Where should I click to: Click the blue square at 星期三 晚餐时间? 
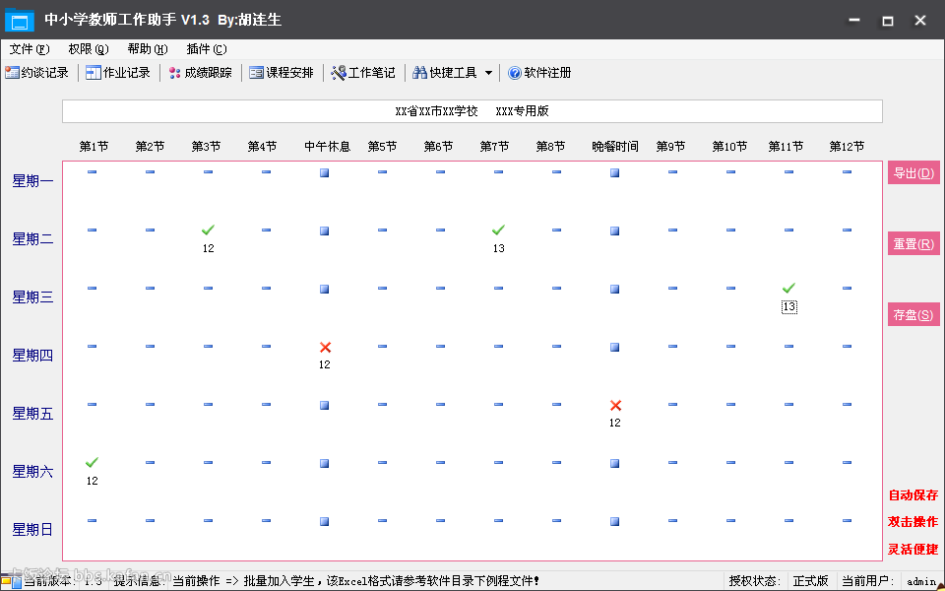click(x=614, y=289)
